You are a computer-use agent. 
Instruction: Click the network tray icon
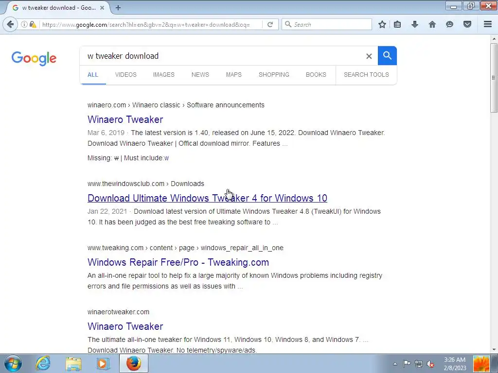pos(419,364)
